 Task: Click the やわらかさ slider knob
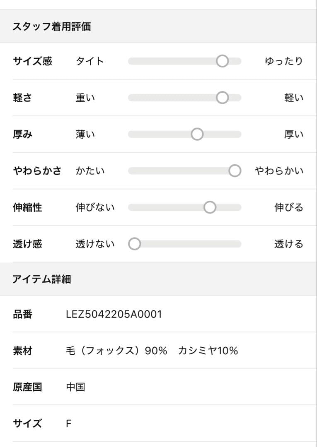pos(235,171)
